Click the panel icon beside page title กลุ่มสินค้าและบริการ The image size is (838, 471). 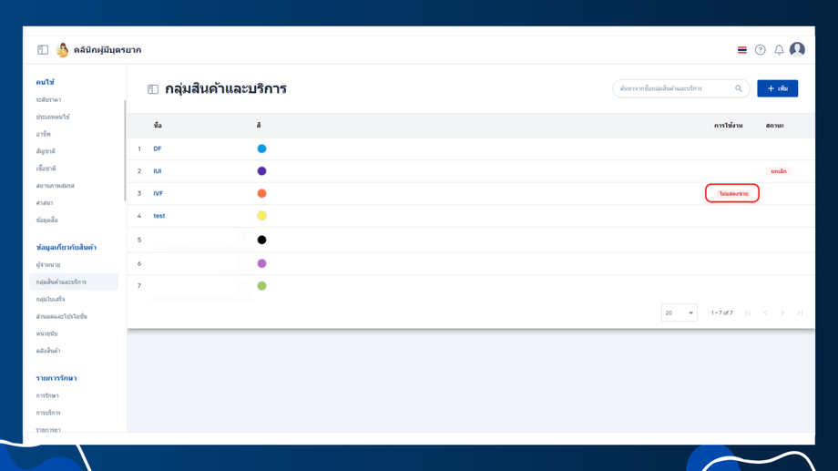(x=153, y=89)
